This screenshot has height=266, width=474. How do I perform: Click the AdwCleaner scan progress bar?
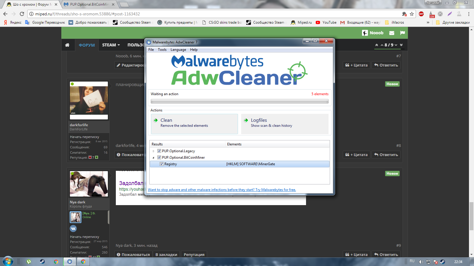[x=239, y=101]
